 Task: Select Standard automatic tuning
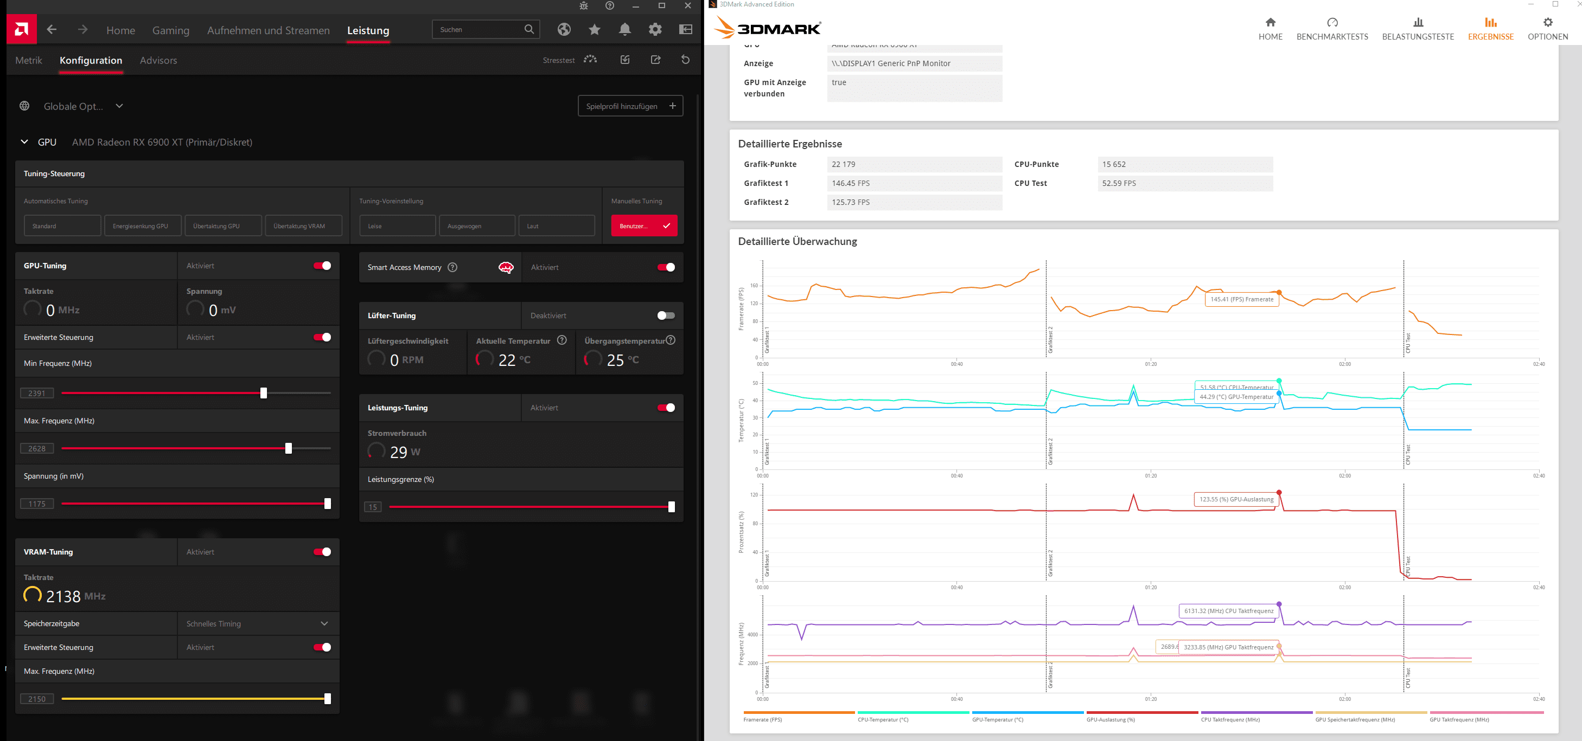pyautogui.click(x=62, y=225)
